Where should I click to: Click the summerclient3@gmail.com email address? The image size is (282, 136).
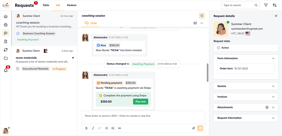pos(247,29)
